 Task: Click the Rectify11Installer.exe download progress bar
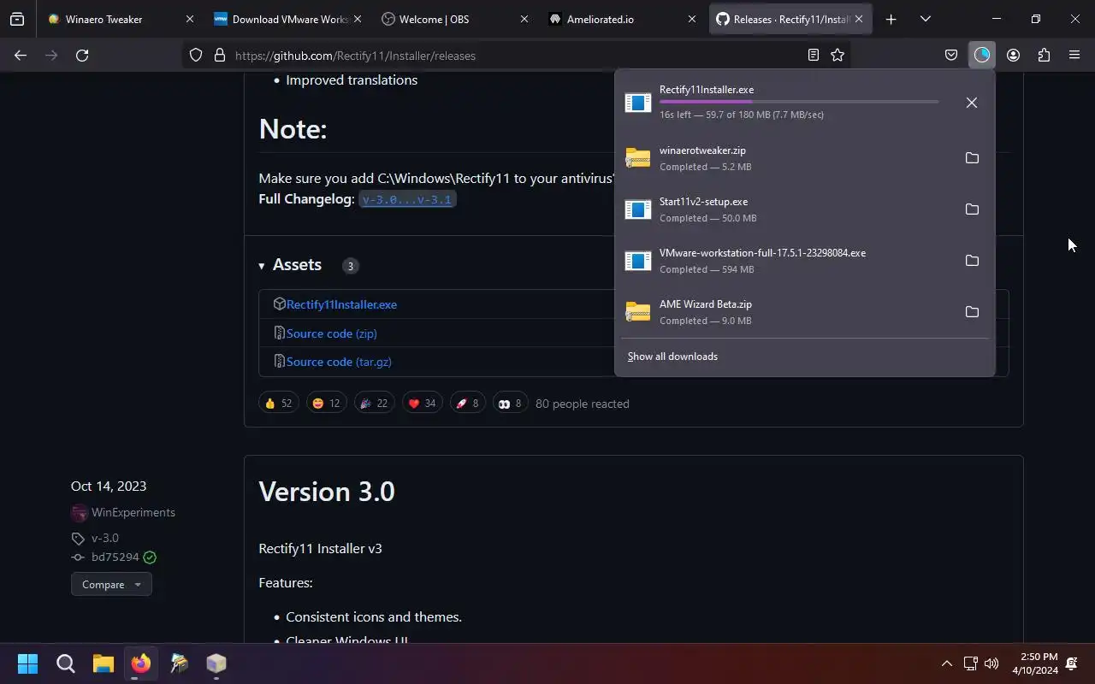pyautogui.click(x=799, y=102)
